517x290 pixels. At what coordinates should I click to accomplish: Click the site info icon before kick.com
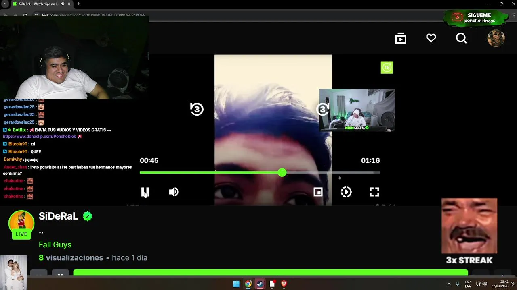36,15
